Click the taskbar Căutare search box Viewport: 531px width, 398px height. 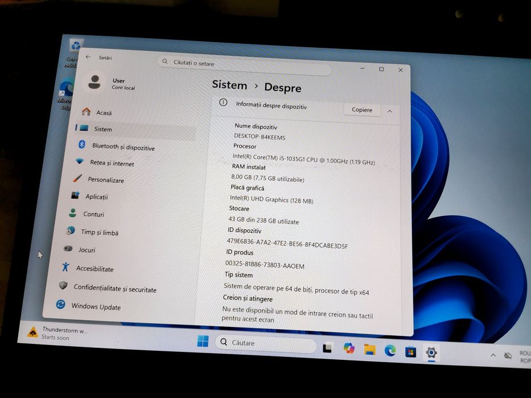point(265,344)
